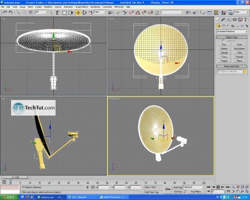Image resolution: width=250 pixels, height=200 pixels.
Task: Open the selection filter 'All' dropdown
Action: (42, 12)
